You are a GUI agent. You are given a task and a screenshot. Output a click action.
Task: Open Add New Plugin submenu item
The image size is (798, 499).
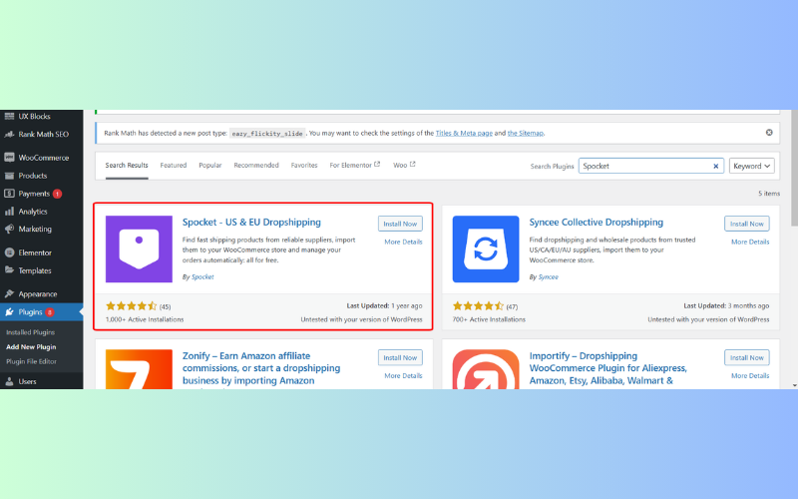pyautogui.click(x=31, y=346)
